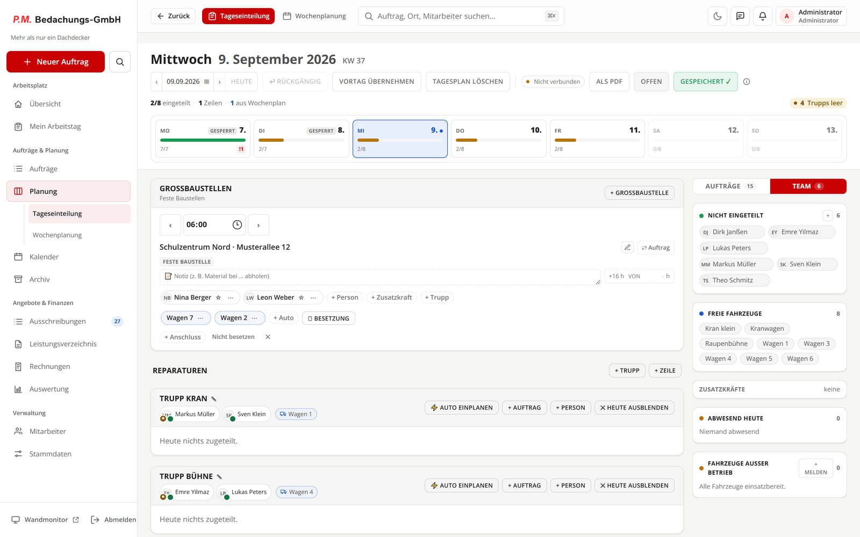Step time back before 06:00
Screen dimensions: 860x537
pyautogui.click(x=170, y=225)
